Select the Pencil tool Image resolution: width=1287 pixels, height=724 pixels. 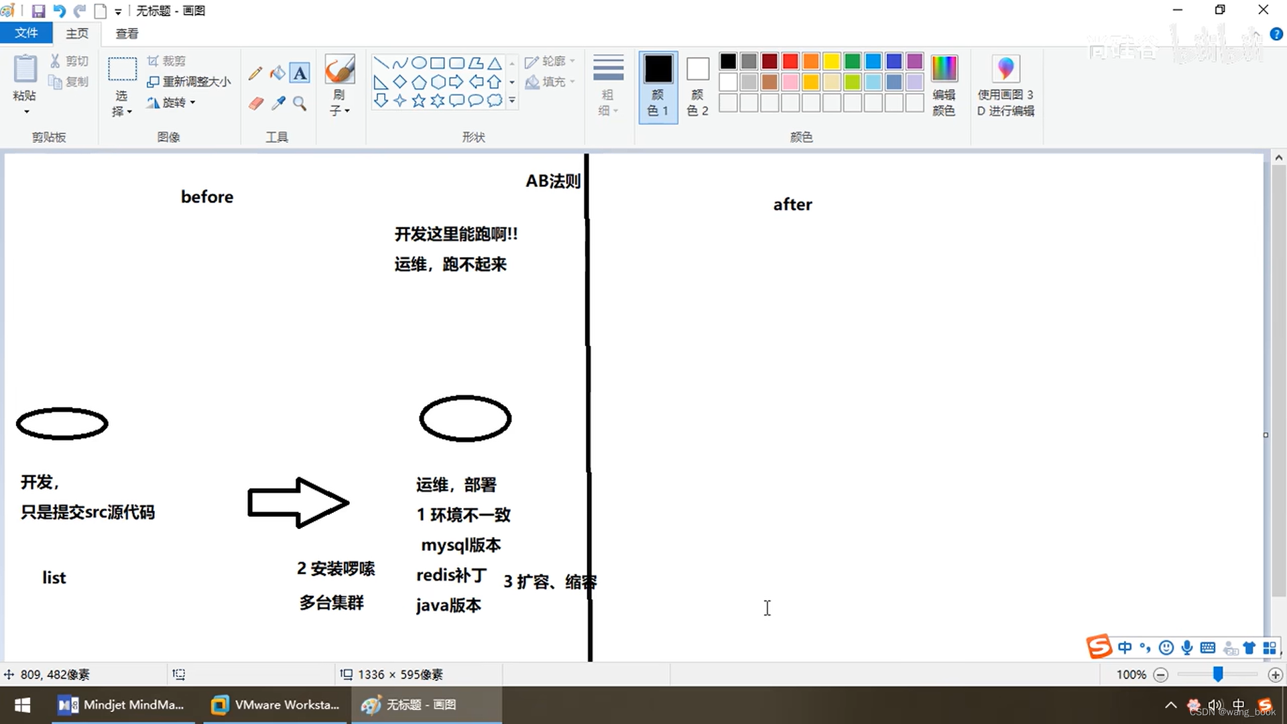255,73
